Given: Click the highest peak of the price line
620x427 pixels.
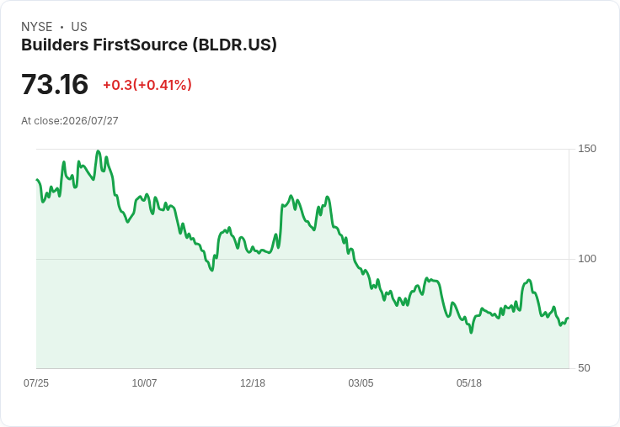Looking at the screenshot, I should click(99, 151).
